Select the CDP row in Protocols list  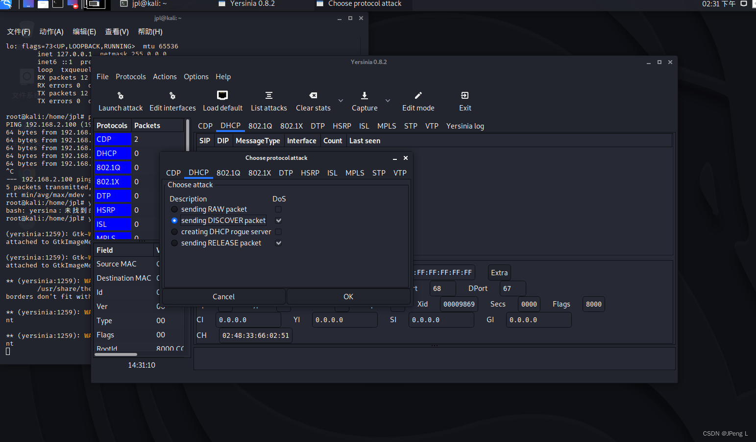click(139, 139)
